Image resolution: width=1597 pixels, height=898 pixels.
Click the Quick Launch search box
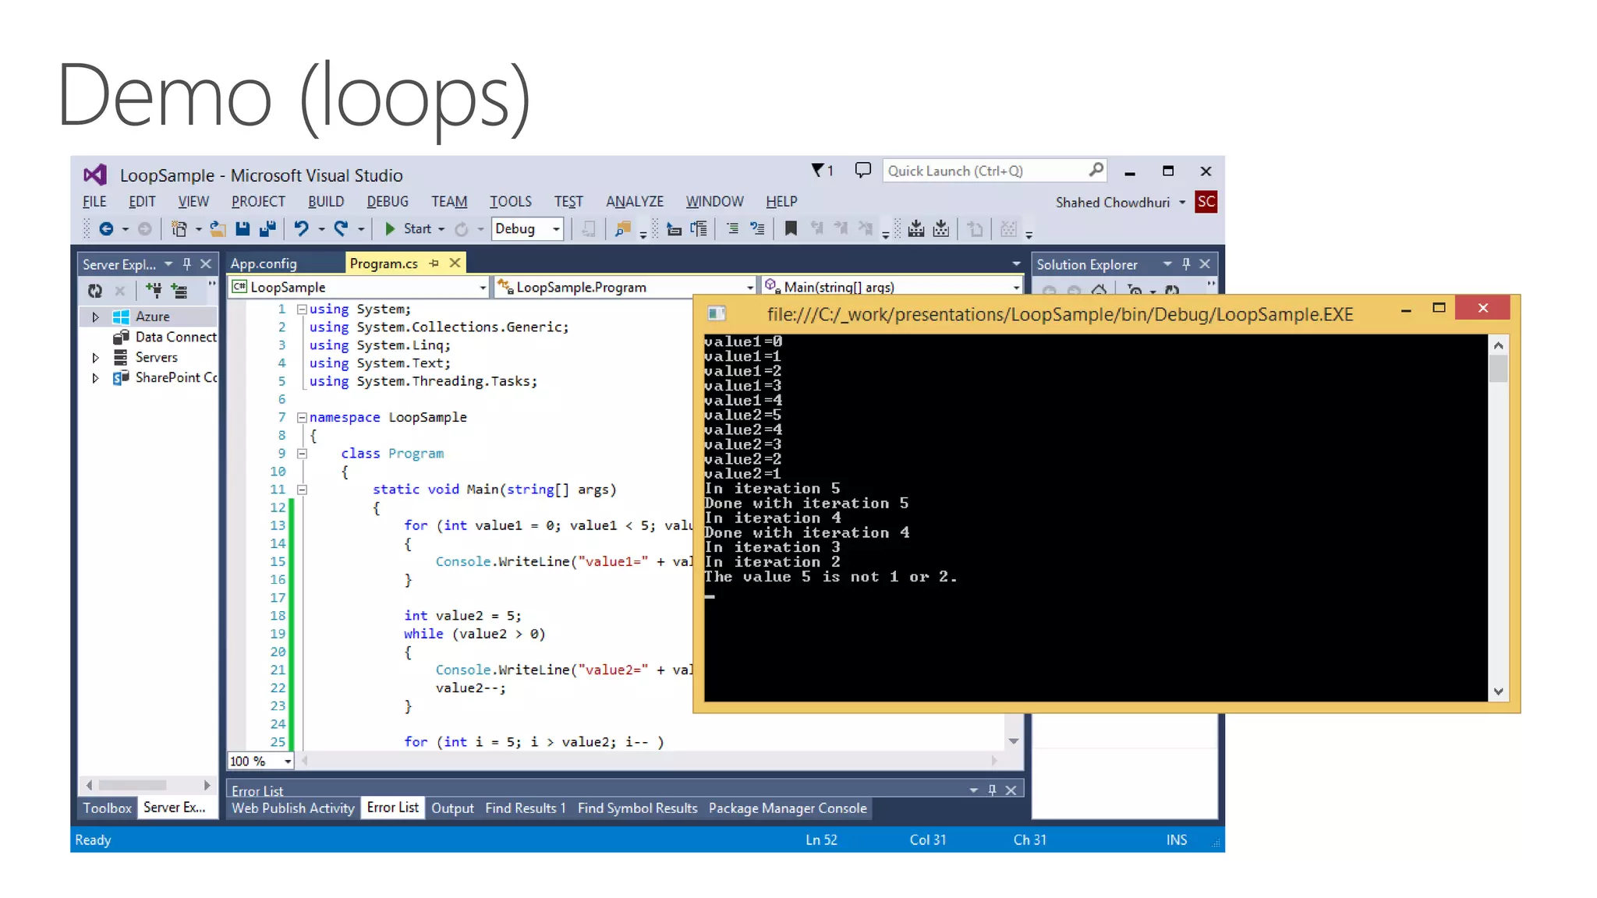click(984, 171)
